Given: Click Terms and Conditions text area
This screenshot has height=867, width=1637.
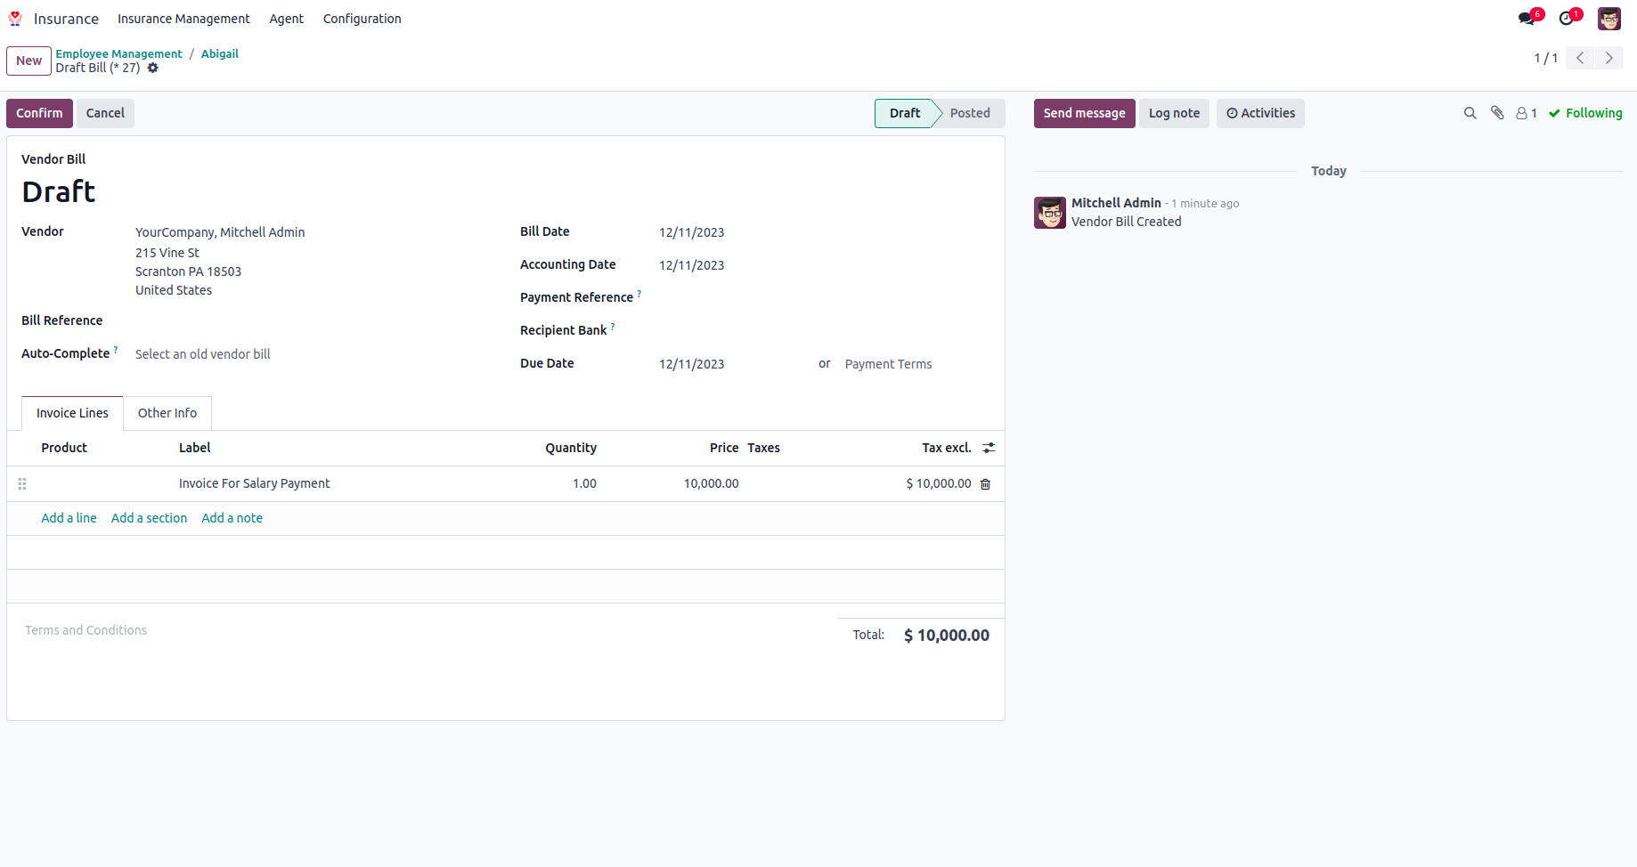Looking at the screenshot, I should 422,630.
